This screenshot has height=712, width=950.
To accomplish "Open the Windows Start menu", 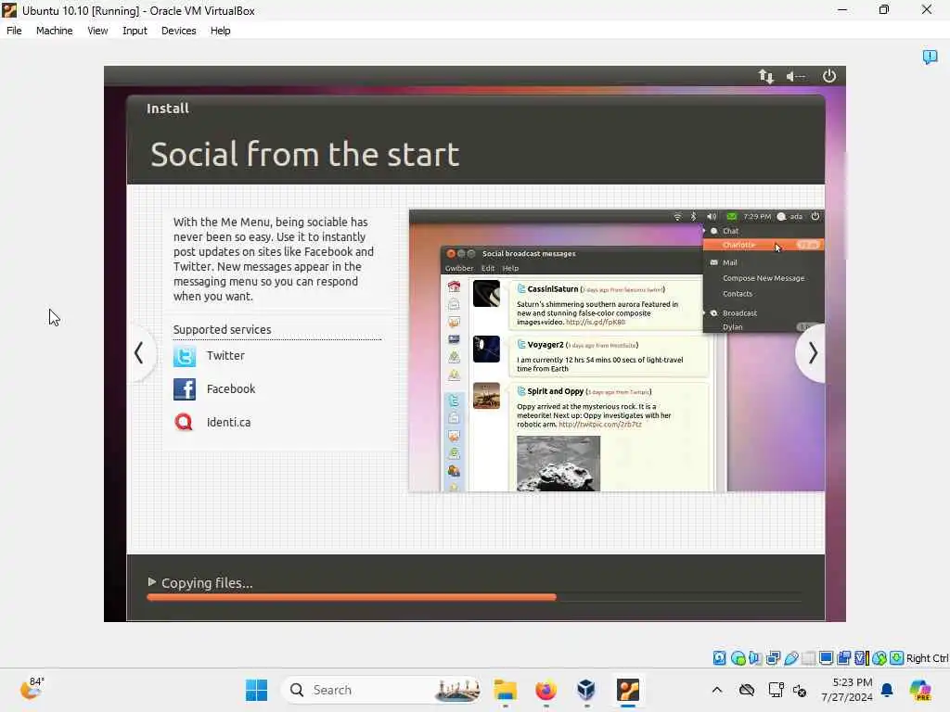I will pyautogui.click(x=256, y=690).
